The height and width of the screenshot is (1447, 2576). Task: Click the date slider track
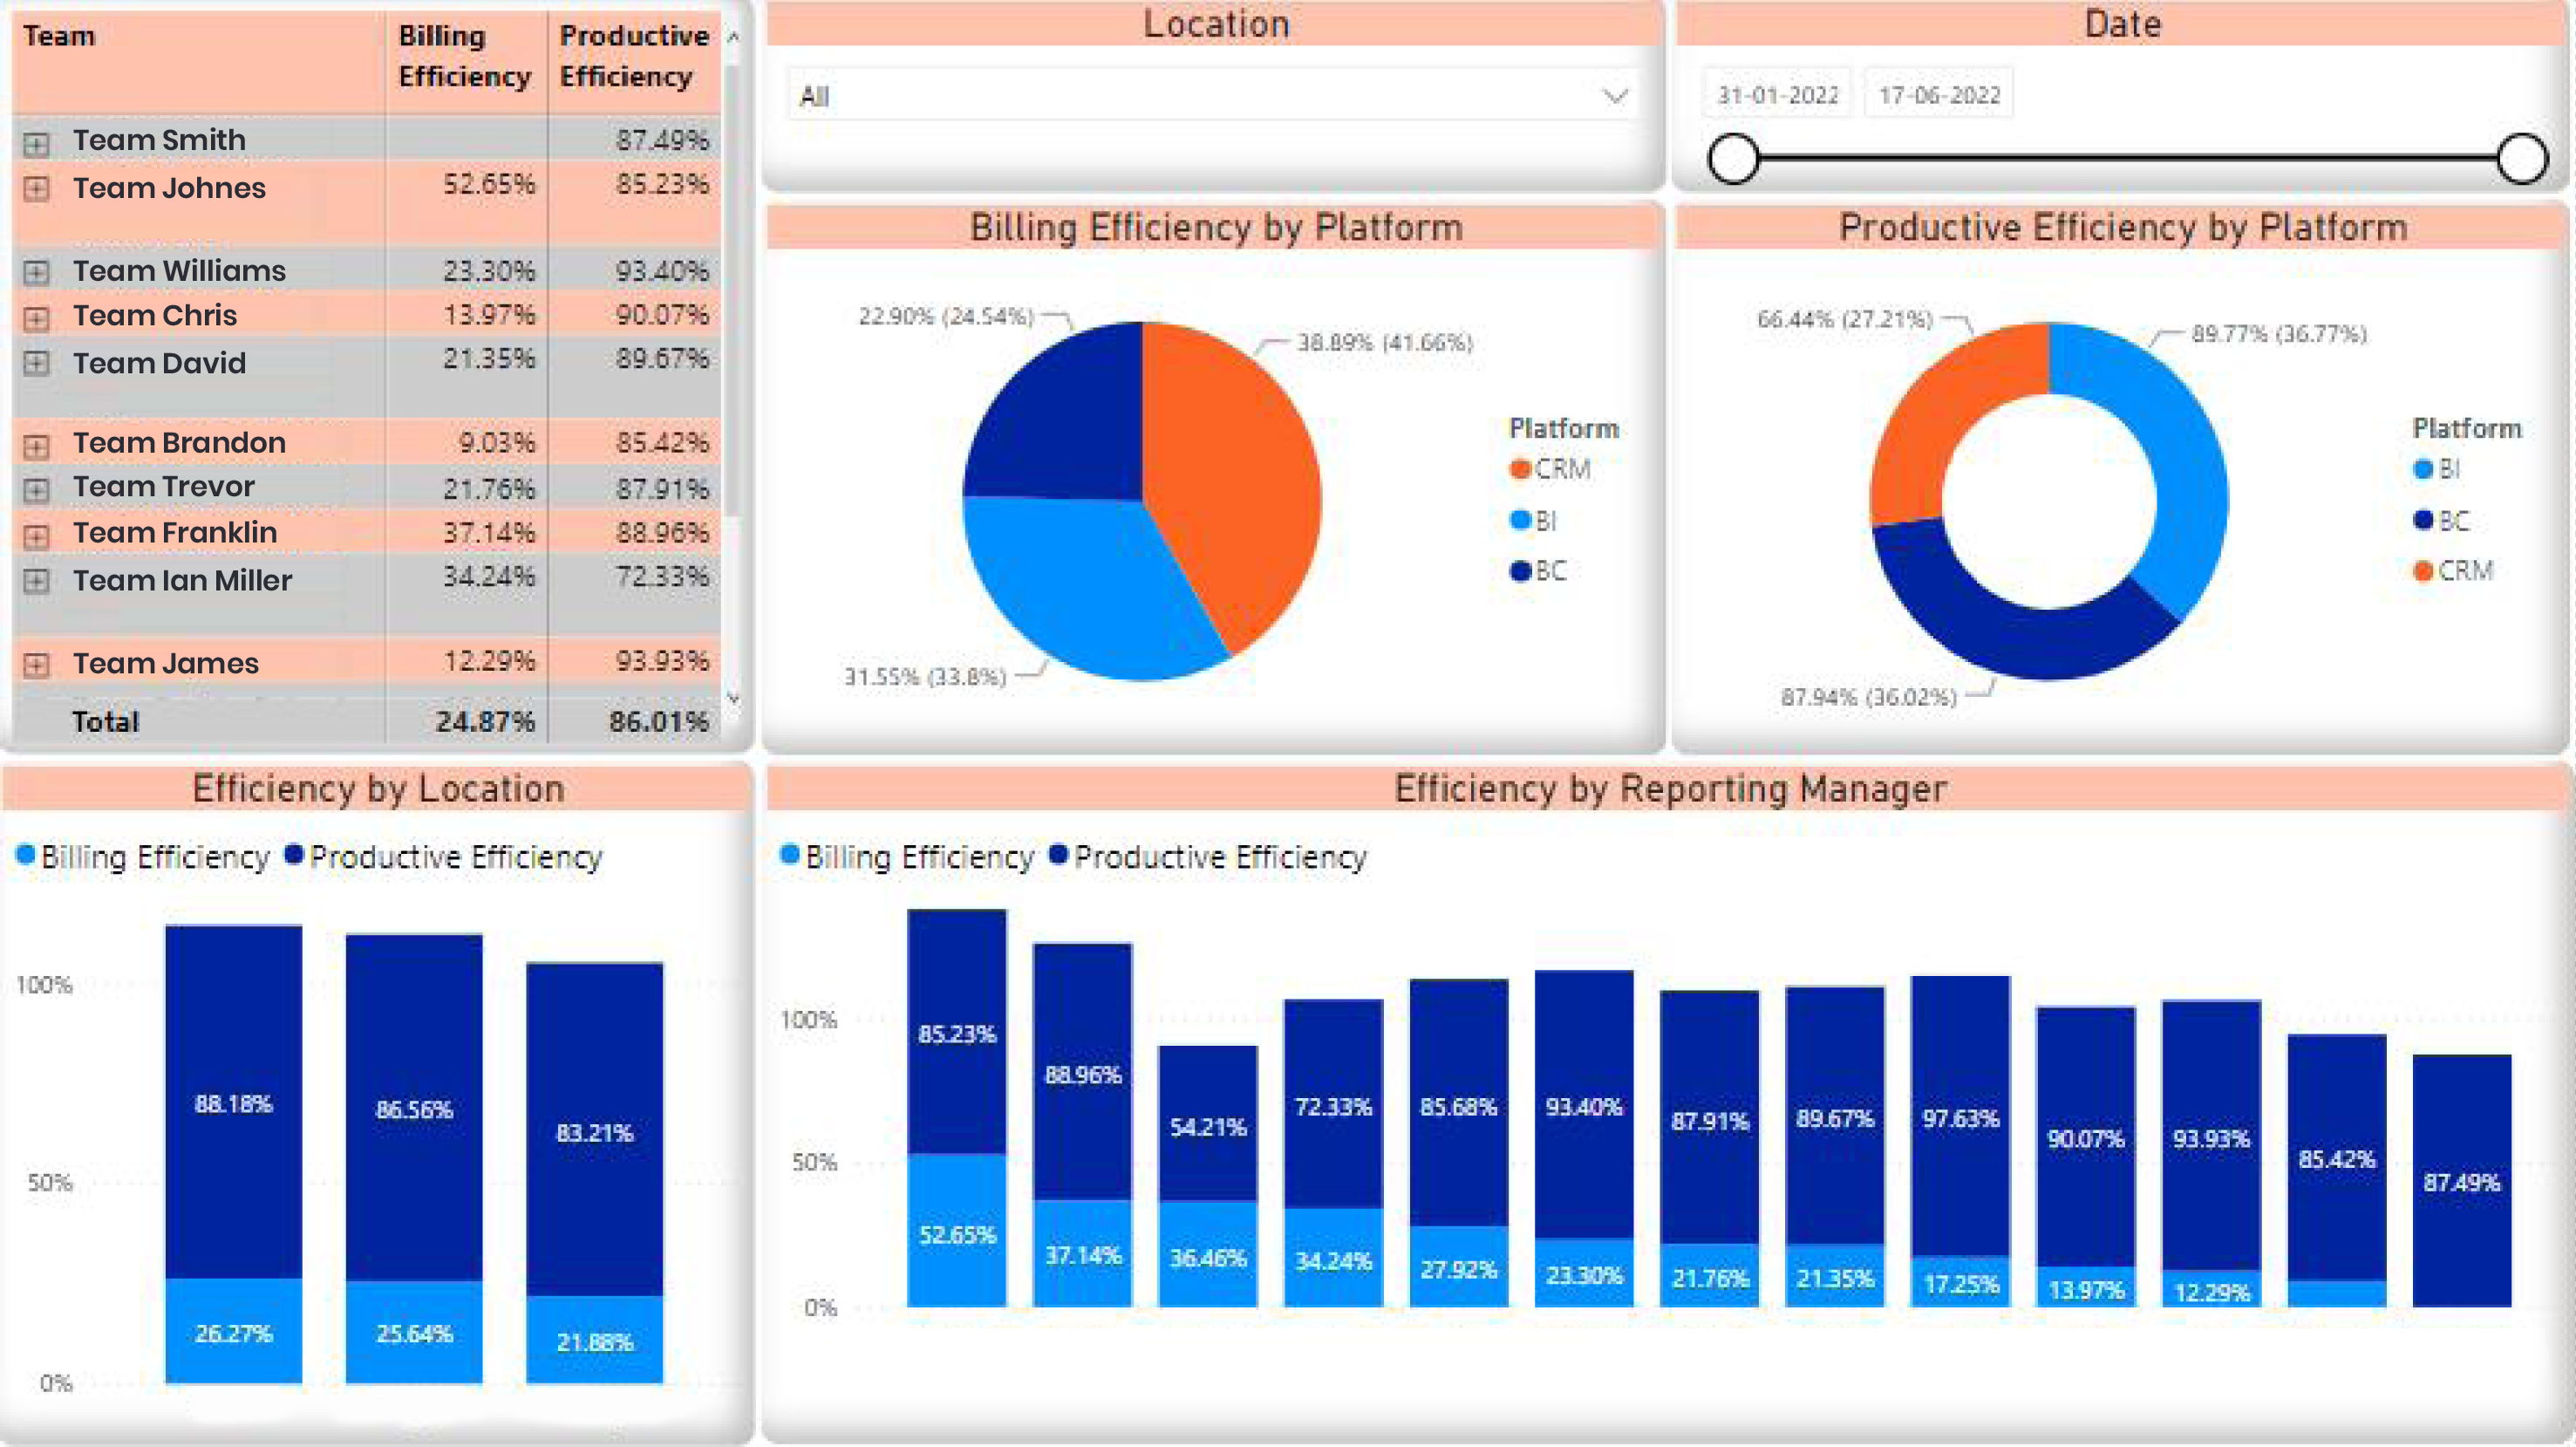coord(2128,158)
